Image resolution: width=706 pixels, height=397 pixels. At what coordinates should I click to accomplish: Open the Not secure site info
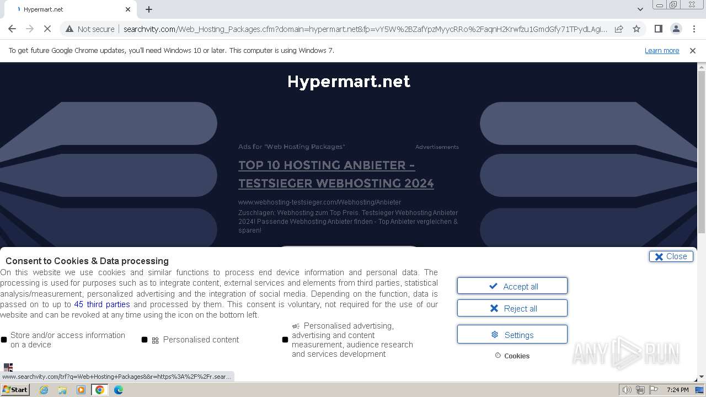click(x=90, y=29)
